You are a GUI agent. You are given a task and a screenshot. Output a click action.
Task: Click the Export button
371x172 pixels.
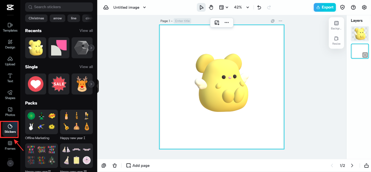[x=325, y=8]
